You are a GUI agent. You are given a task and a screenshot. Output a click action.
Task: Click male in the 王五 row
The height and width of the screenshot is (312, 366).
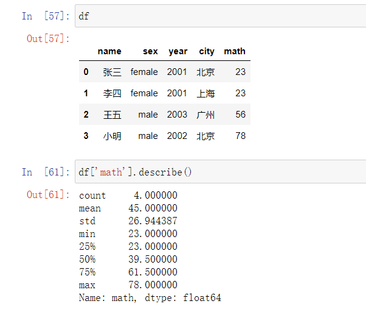click(148, 115)
